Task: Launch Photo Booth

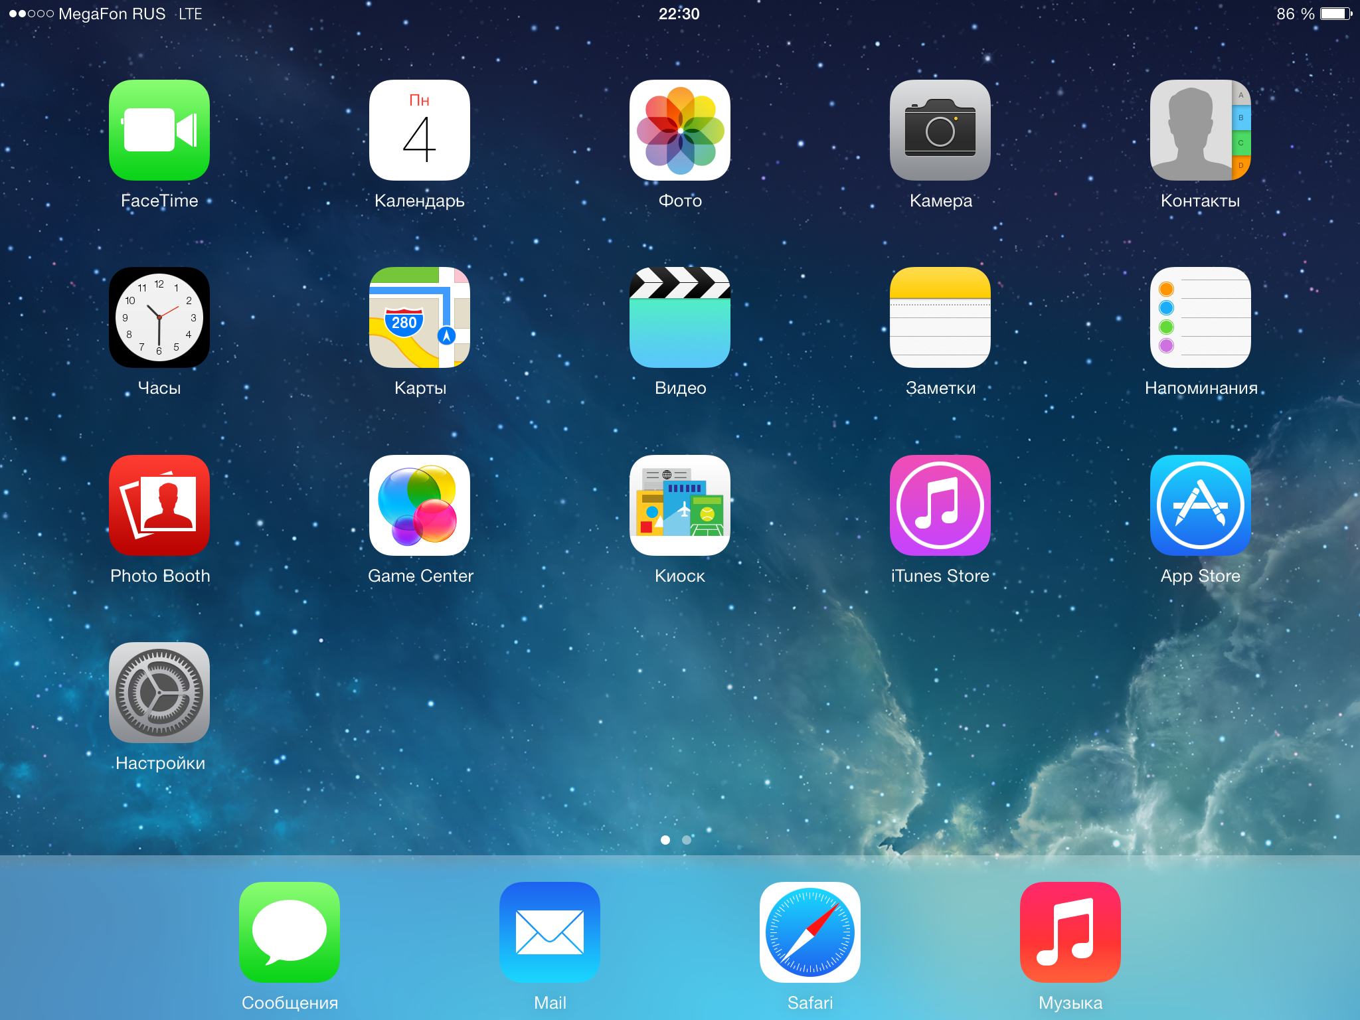Action: pos(159,505)
